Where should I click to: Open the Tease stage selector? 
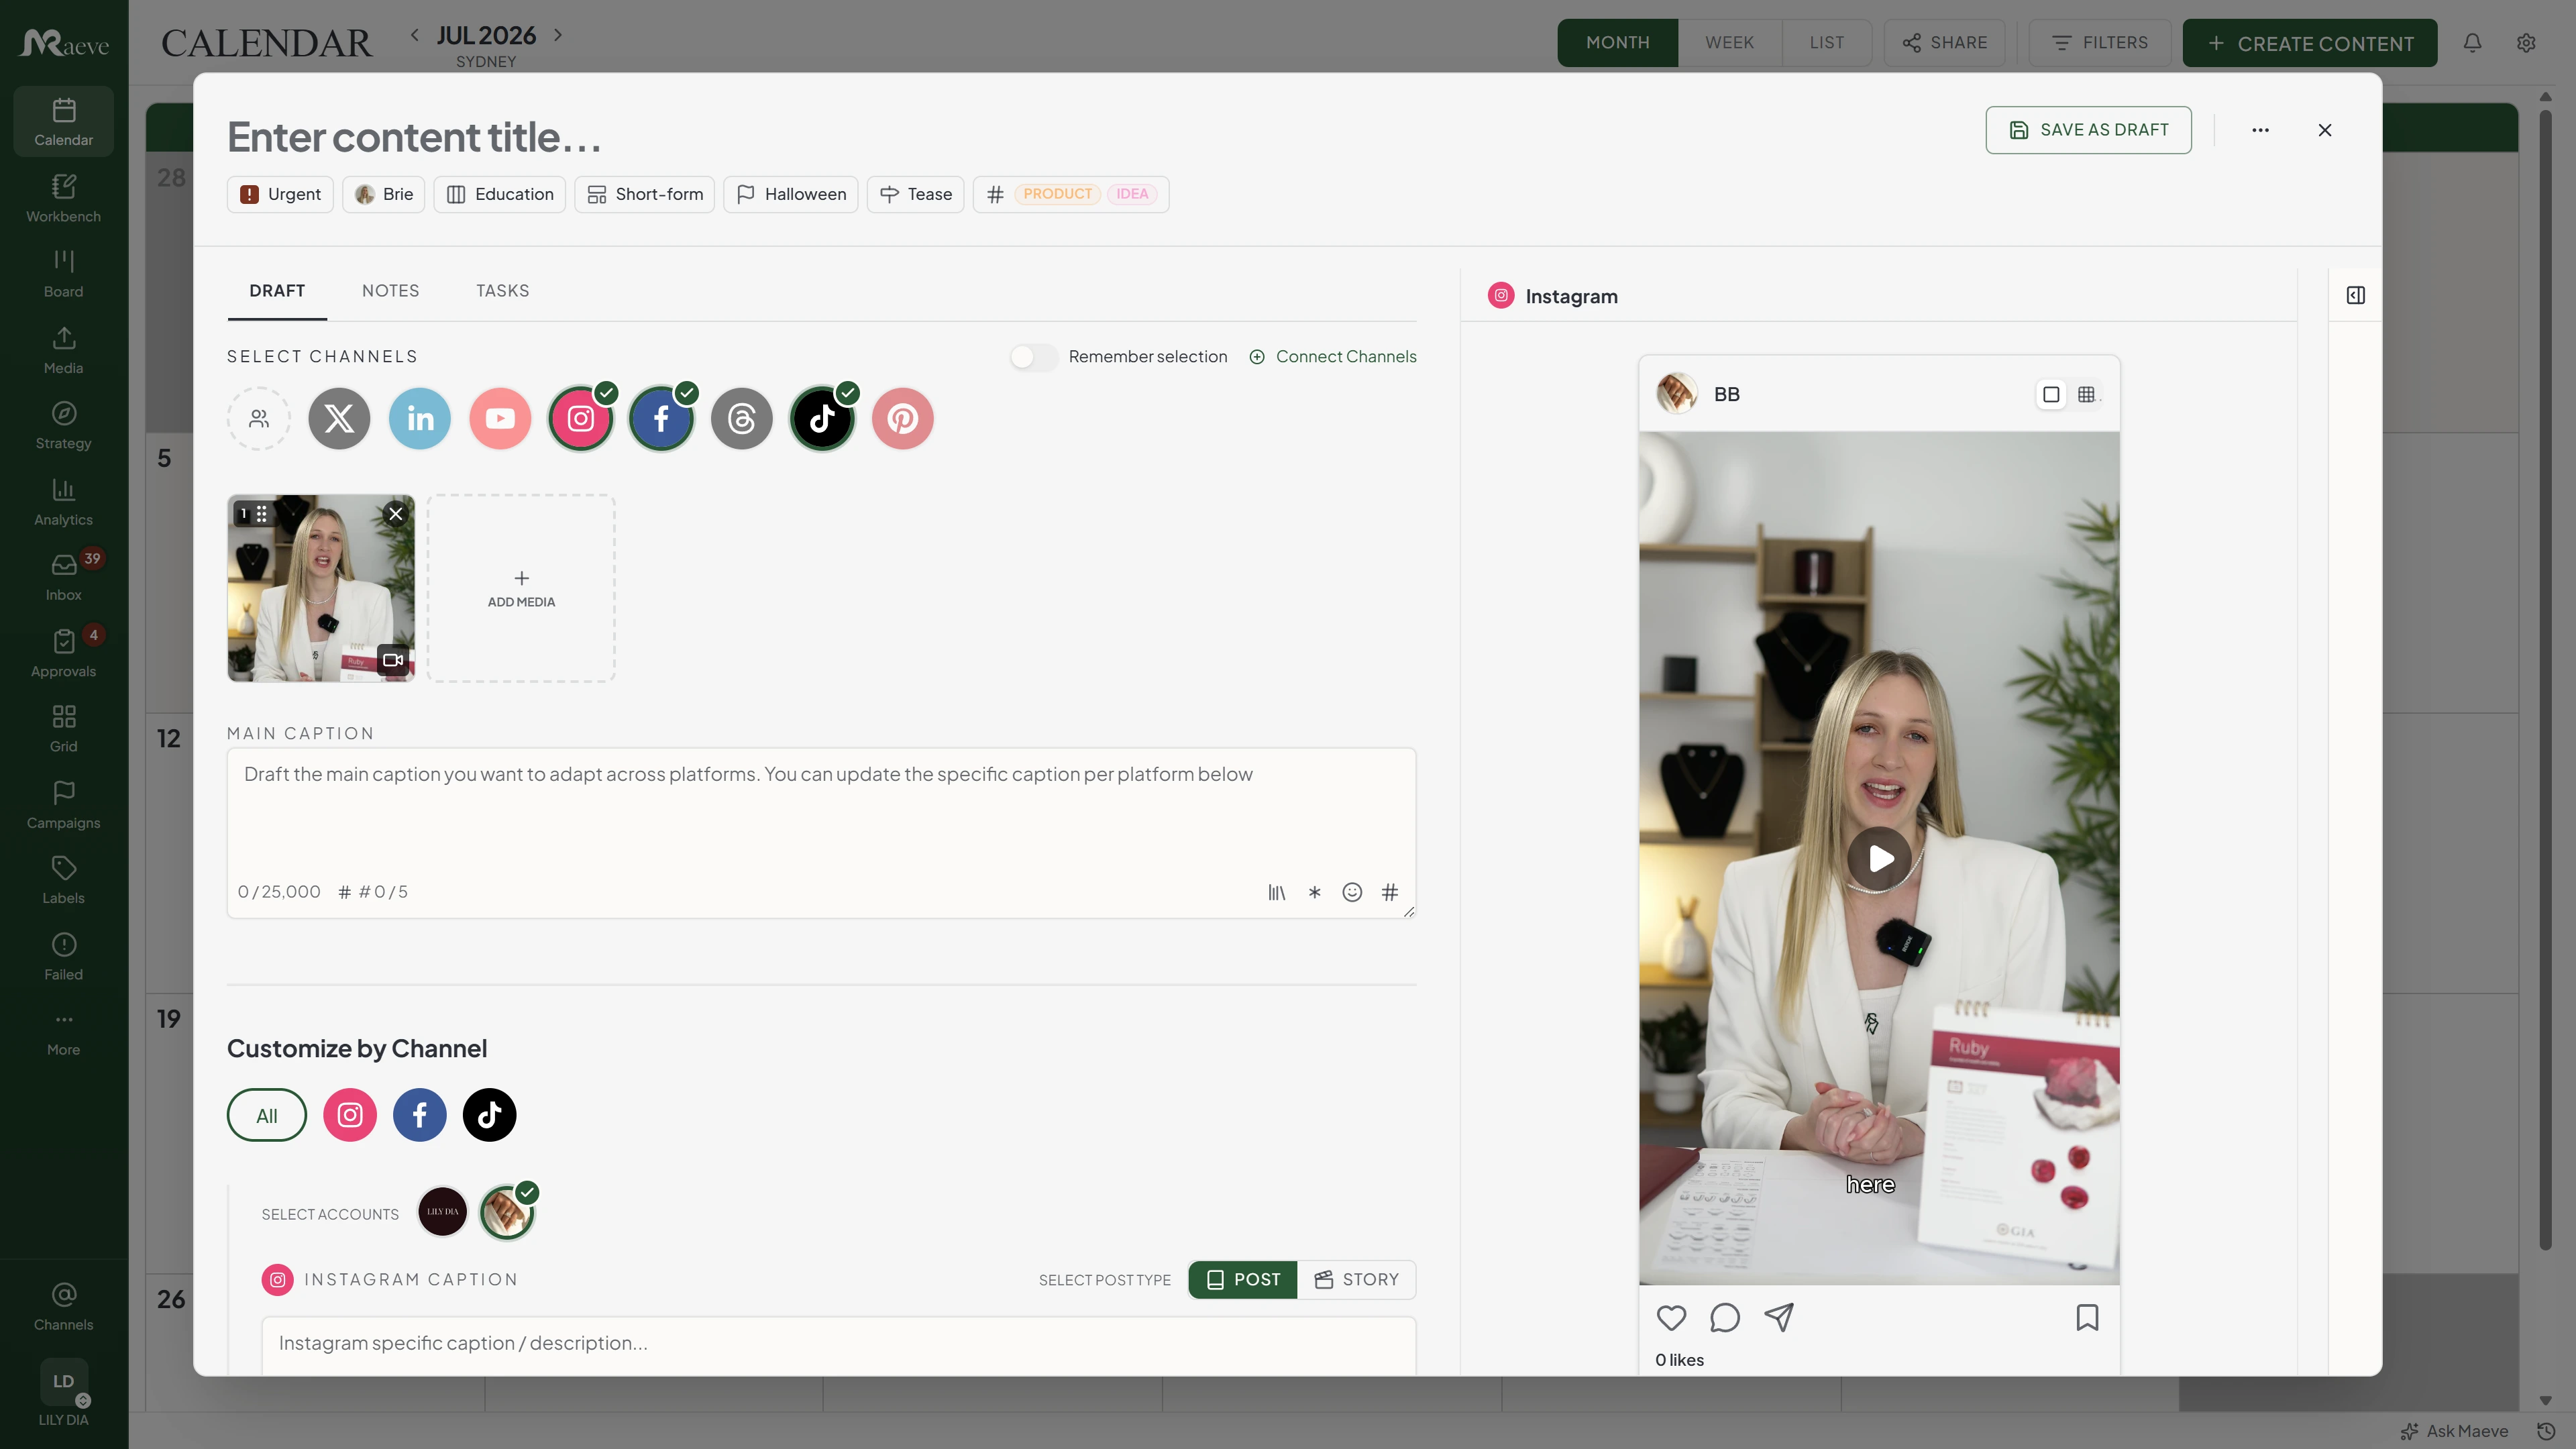[x=916, y=194]
